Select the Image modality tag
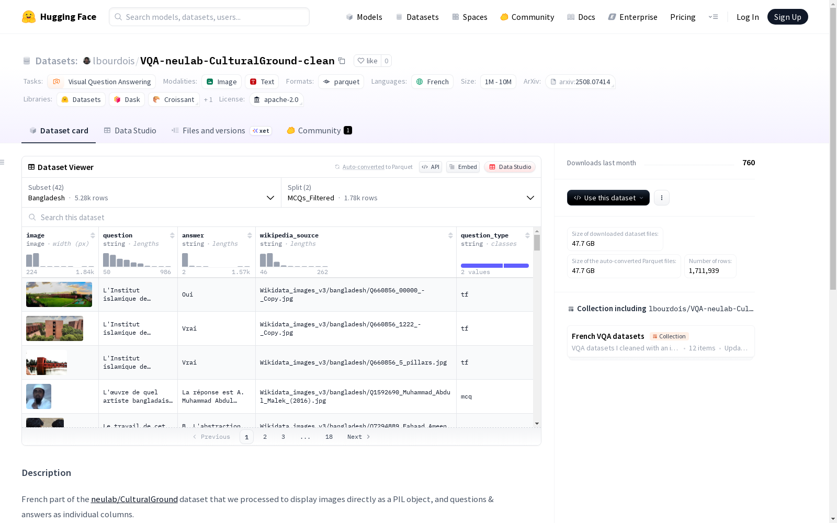Screen dimensions: 837x523 (x=221, y=82)
